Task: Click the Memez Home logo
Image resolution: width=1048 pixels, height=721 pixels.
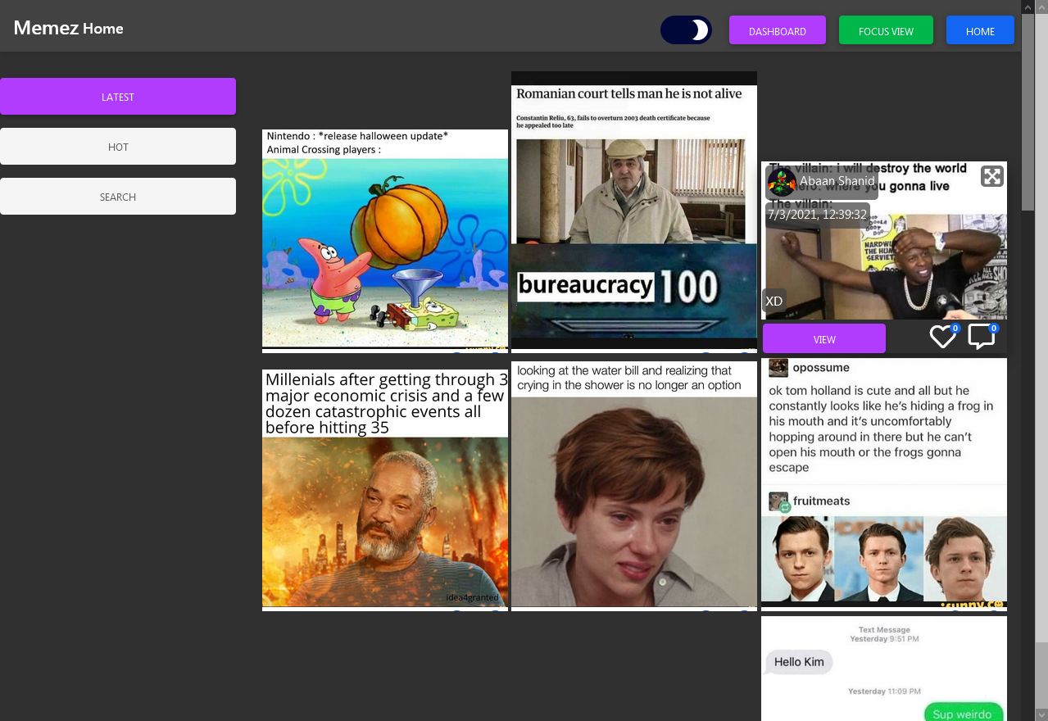Action: click(69, 28)
